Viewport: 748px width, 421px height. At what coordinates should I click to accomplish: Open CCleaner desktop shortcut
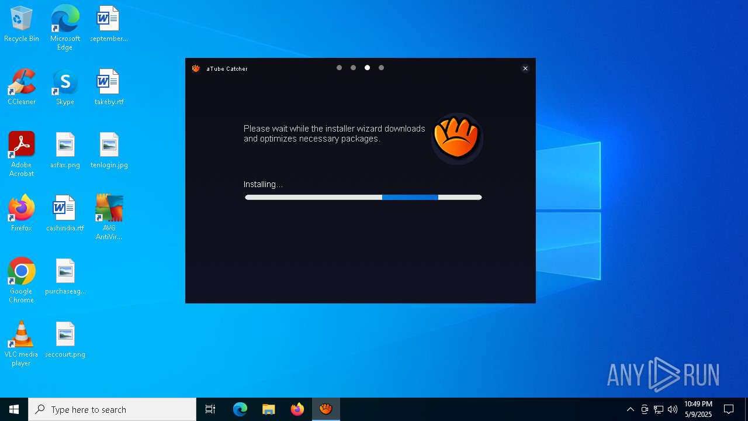click(22, 88)
